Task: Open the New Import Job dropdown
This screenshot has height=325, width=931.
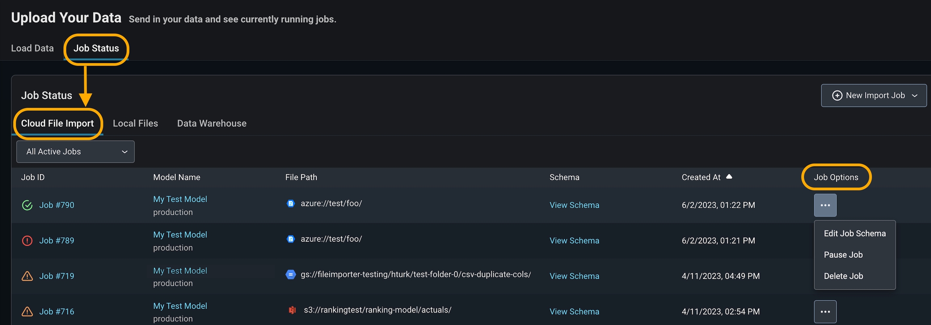Action: (x=874, y=95)
